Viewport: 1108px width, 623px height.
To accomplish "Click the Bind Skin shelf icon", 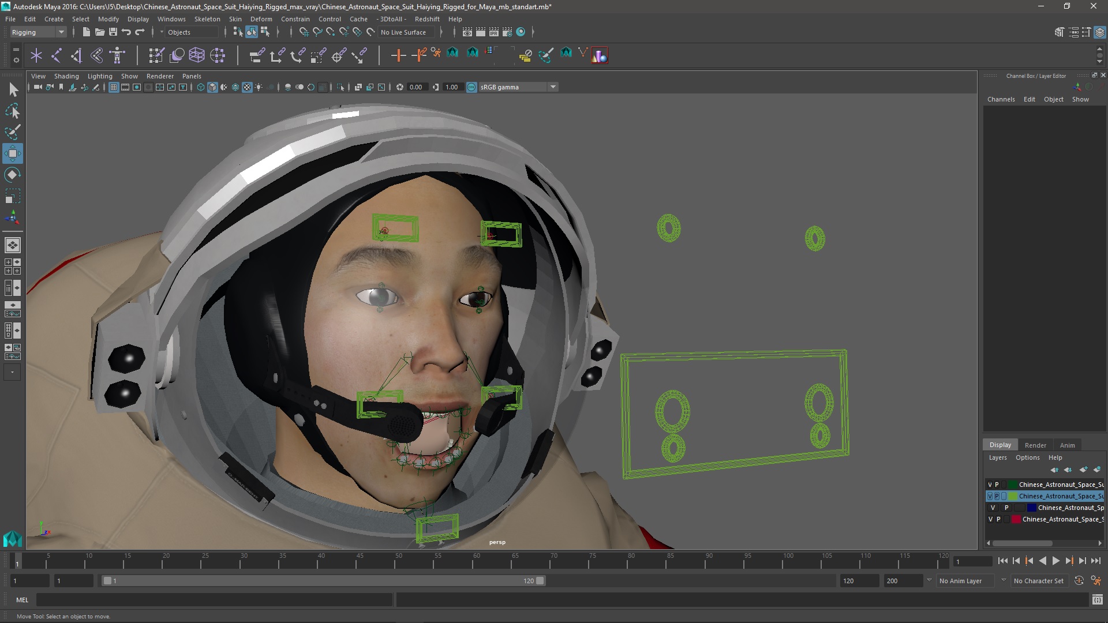I will click(x=98, y=55).
